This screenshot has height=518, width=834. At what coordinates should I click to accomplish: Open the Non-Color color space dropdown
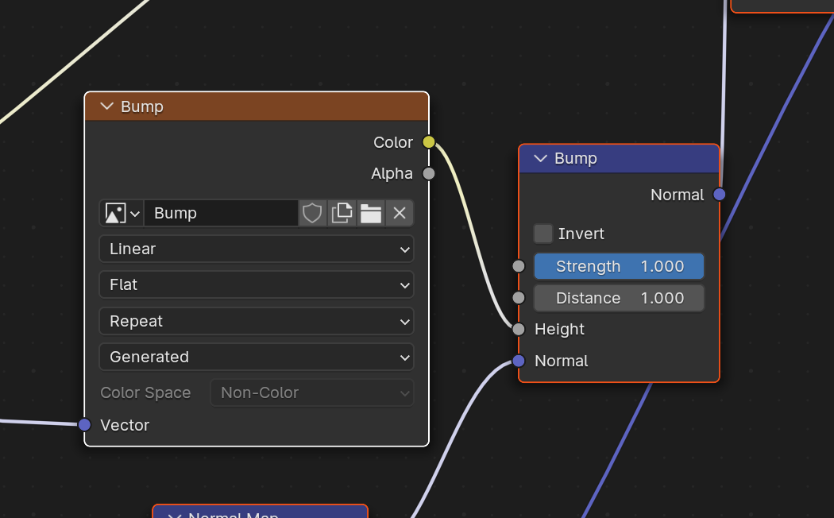(x=311, y=393)
